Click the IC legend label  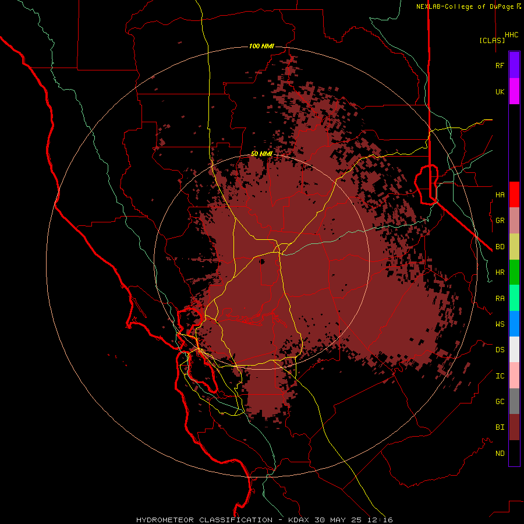[x=500, y=376]
